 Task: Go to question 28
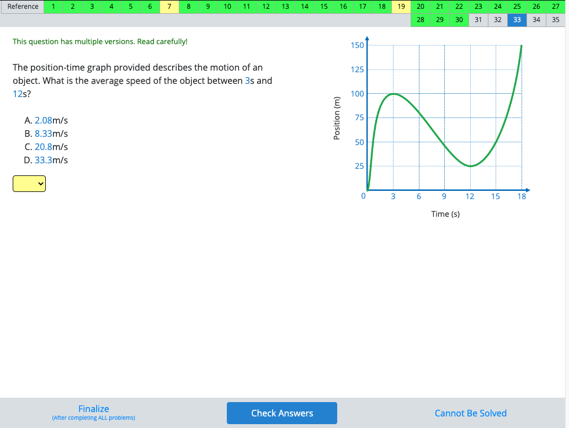421,20
